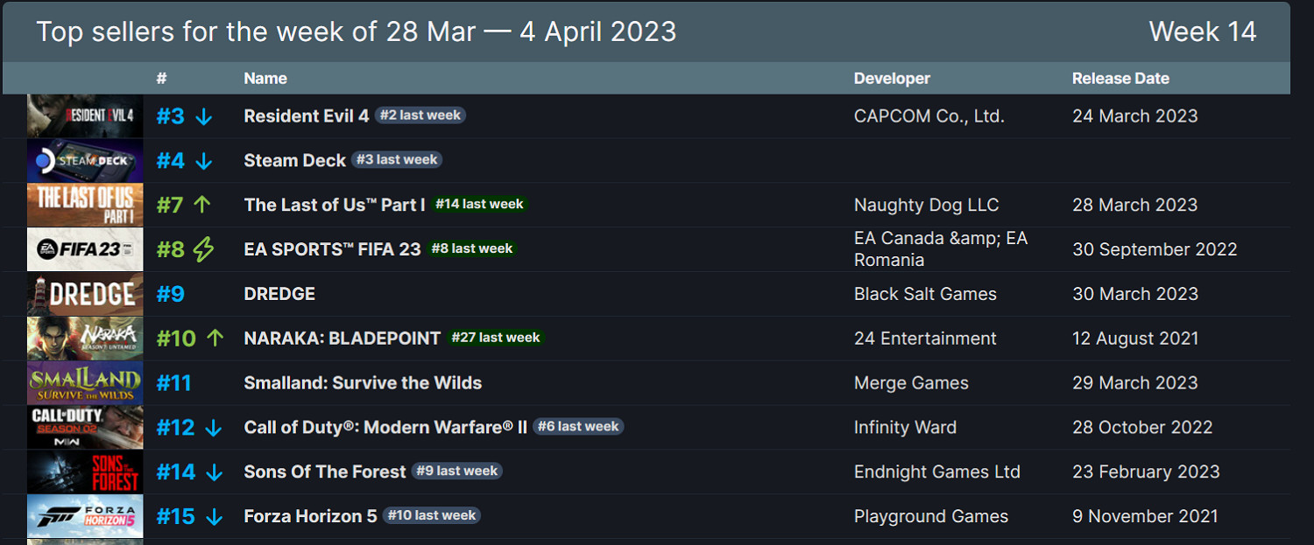
Task: Click the down arrow beside rank #3
Action: click(203, 116)
